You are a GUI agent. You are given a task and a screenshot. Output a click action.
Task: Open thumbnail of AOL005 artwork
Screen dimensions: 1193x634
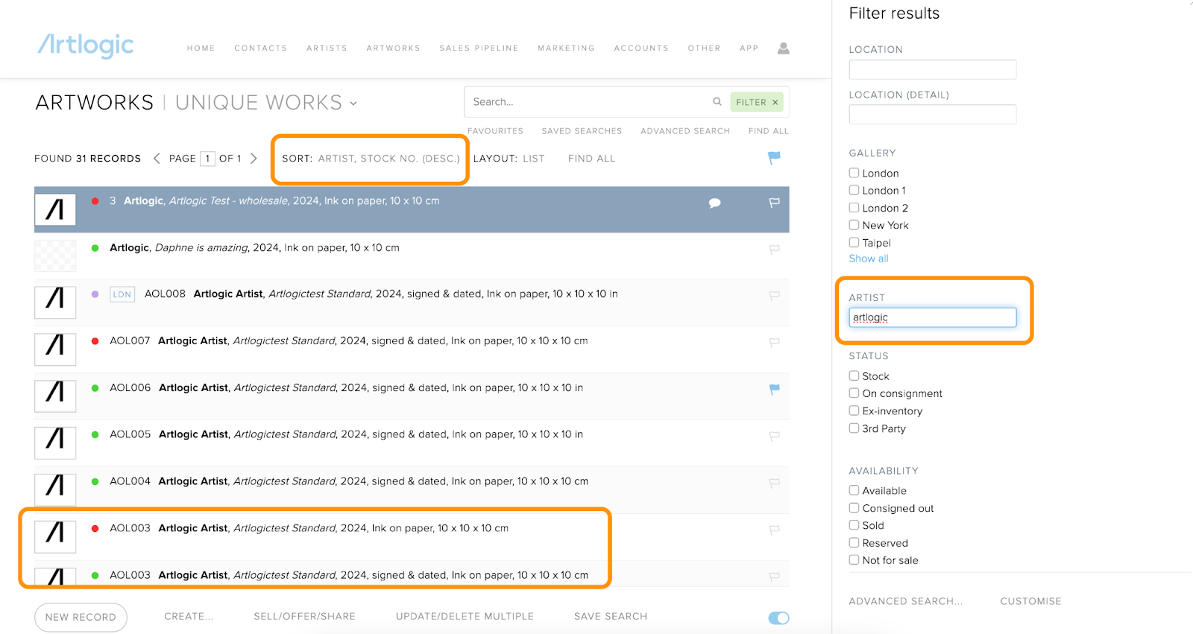click(x=55, y=443)
